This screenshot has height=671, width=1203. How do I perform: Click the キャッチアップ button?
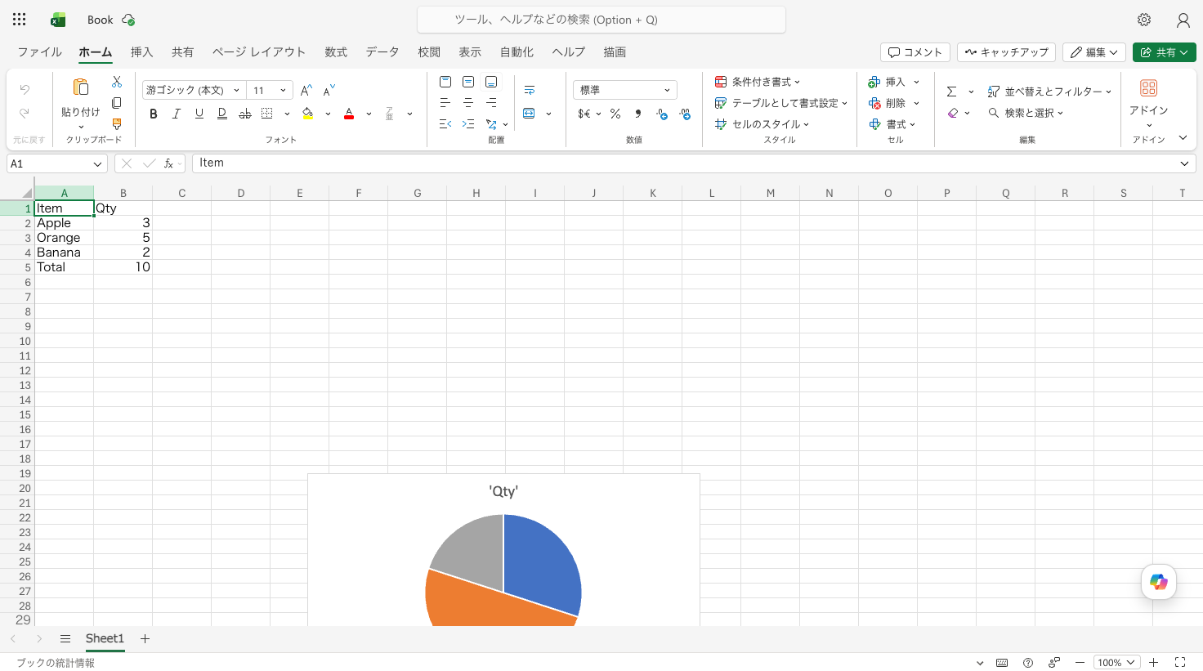[1006, 52]
